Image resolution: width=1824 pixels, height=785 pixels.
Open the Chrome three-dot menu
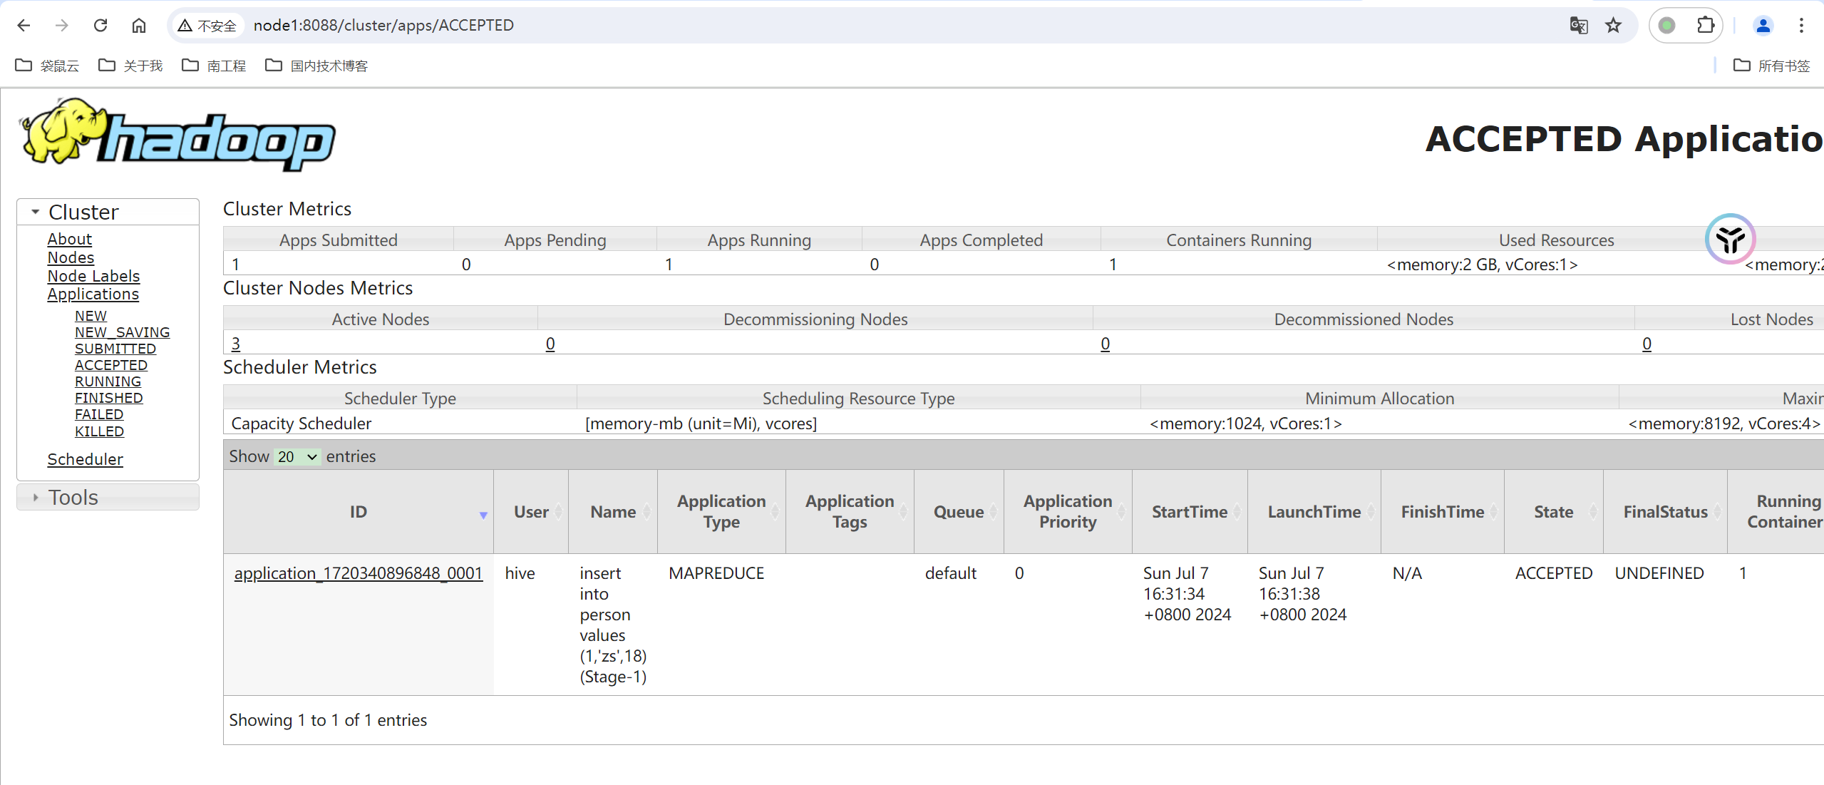point(1801,26)
